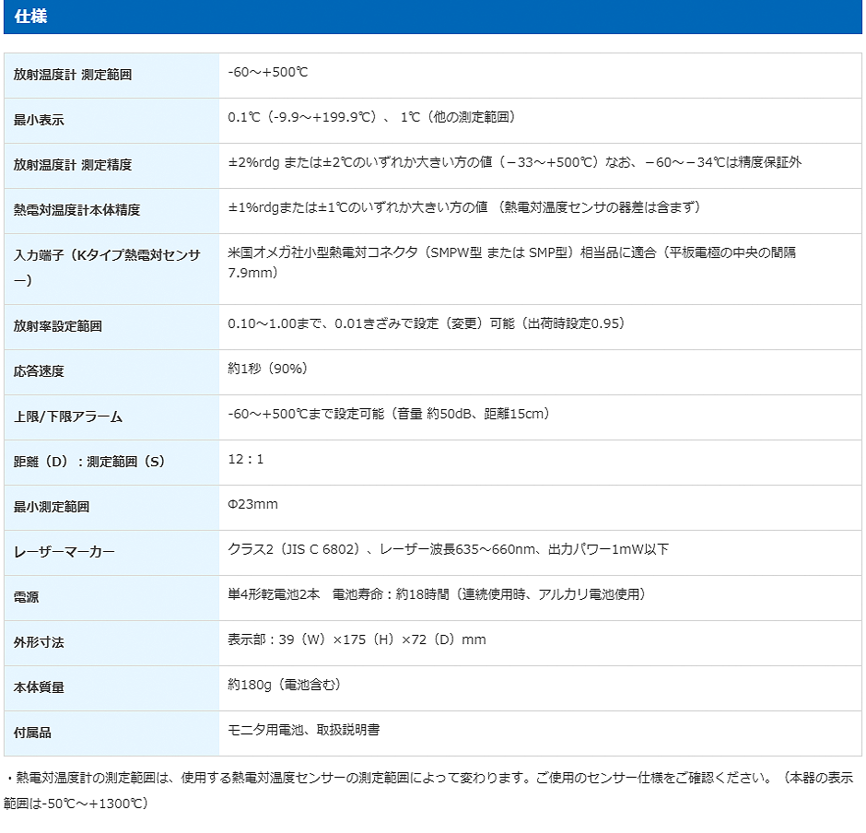Click the 放射温度計 測定範囲 row label
This screenshot has height=833, width=866.
tap(73, 75)
